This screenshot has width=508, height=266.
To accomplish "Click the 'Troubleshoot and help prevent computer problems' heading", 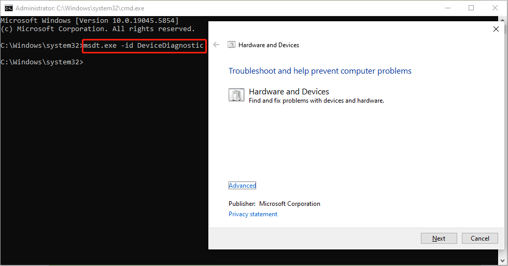I will click(320, 71).
